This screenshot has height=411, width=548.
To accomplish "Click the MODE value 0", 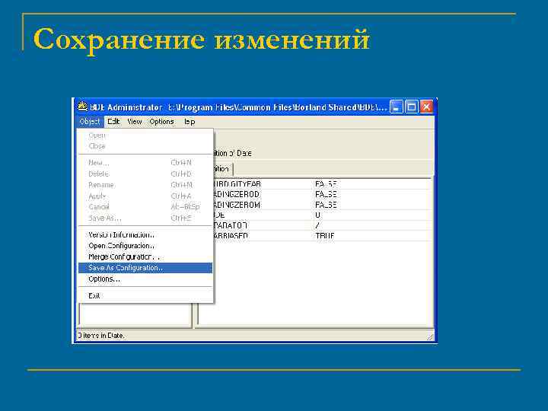I will point(317,215).
